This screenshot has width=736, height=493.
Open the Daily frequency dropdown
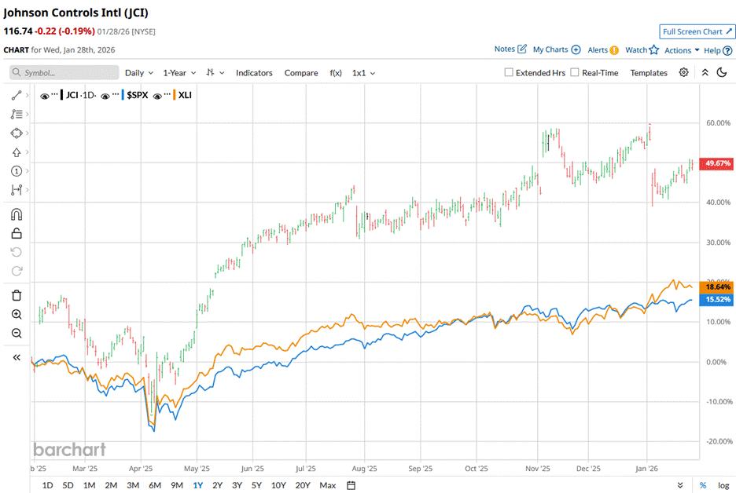(x=139, y=72)
